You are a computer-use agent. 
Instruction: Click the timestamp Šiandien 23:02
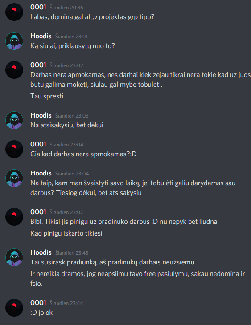pos(66,65)
